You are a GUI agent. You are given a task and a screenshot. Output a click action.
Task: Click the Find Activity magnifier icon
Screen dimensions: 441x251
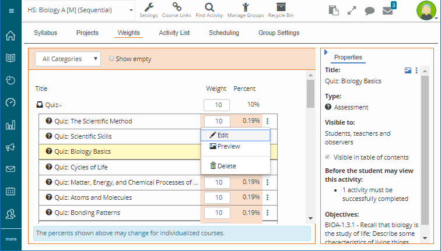coord(208,9)
